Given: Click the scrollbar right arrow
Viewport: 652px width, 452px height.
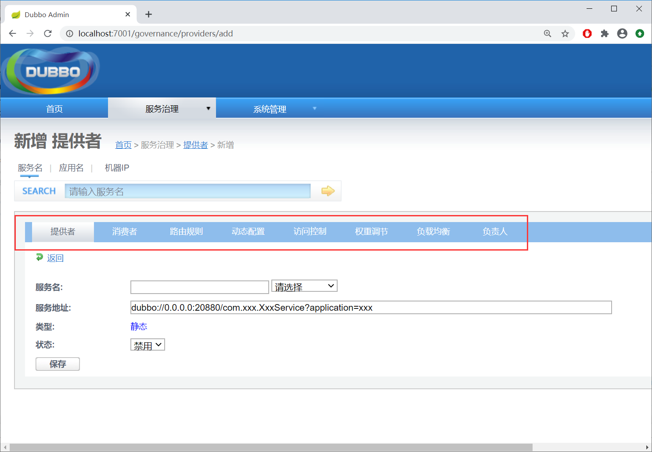Looking at the screenshot, I should [647, 447].
